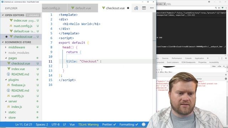Expand the middleware folder
The width and height of the screenshot is (228, 128).
click(x=6, y=47)
